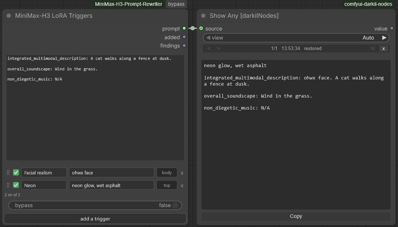The width and height of the screenshot is (398, 227).
Task: Uncheck the Facial realism trigger checkbox
Action: (x=16, y=173)
